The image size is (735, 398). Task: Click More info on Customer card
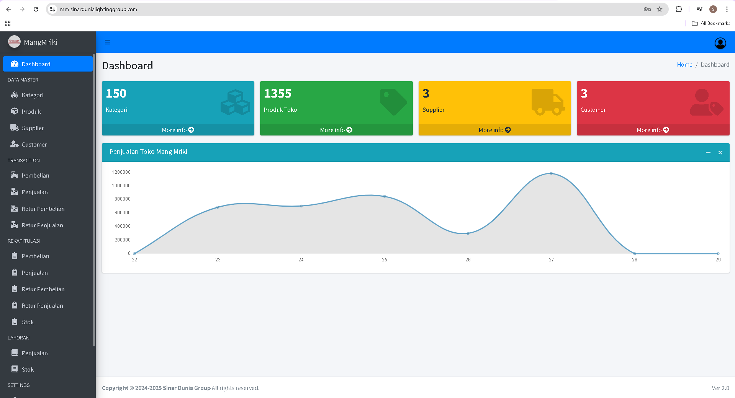point(653,130)
